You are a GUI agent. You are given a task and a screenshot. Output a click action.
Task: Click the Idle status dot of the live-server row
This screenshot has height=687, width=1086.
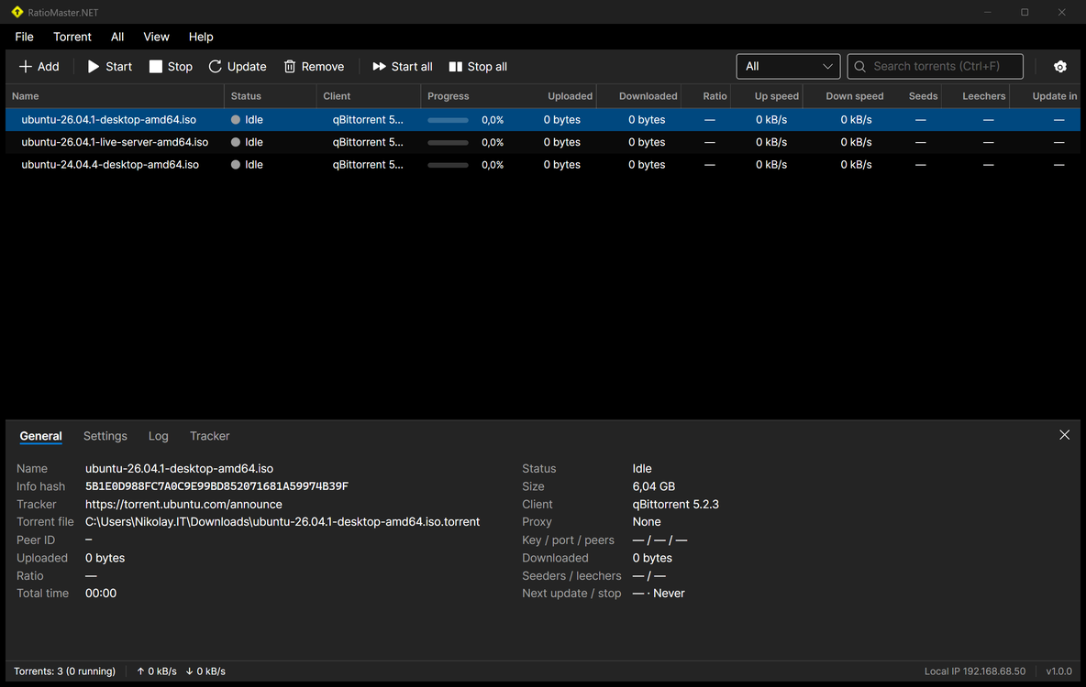[236, 142]
